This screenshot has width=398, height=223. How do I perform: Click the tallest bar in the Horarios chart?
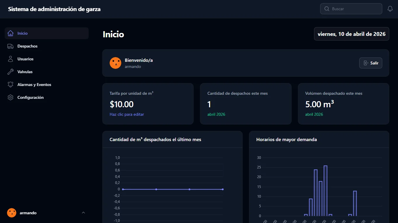coord(325,191)
